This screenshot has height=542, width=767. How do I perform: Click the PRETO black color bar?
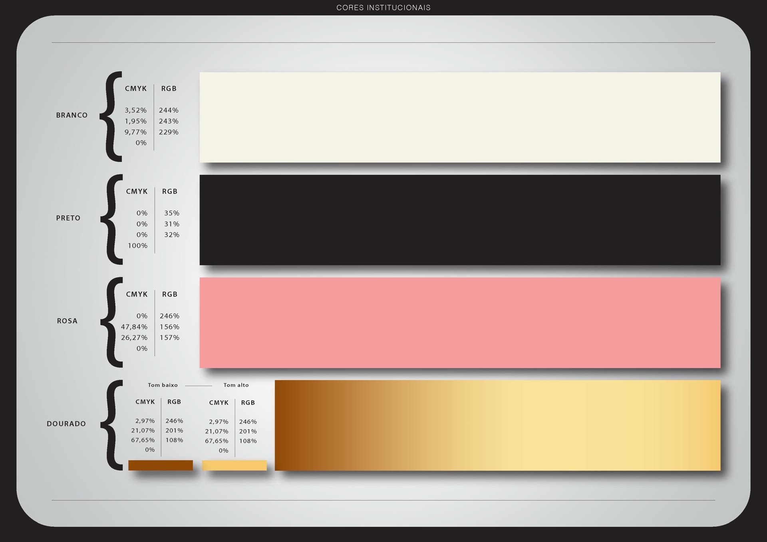(x=459, y=220)
